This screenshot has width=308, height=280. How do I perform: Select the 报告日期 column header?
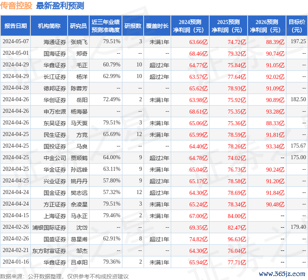[x=16, y=26]
